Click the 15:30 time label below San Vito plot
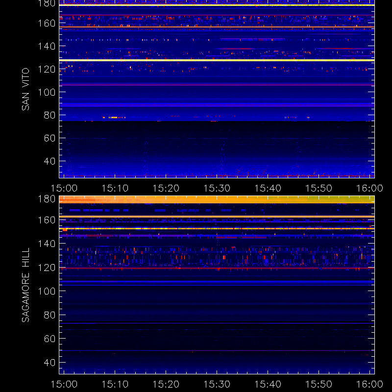Screen dimensions: 392x392 tap(217, 188)
